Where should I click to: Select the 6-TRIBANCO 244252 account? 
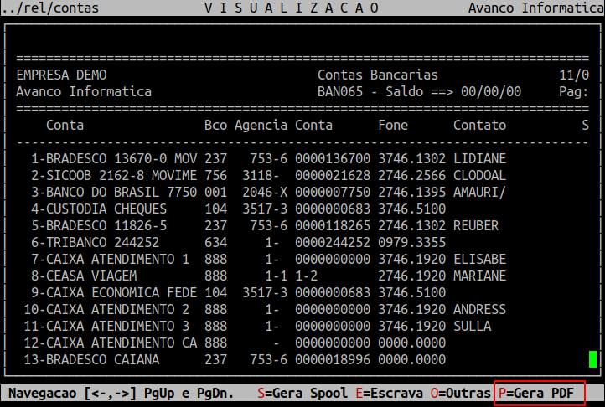point(95,242)
